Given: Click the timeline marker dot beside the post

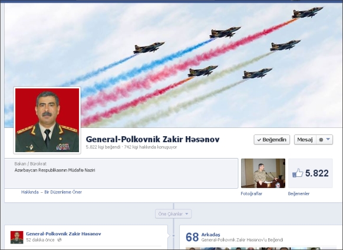Looking at the screenshot, I should [173, 235].
